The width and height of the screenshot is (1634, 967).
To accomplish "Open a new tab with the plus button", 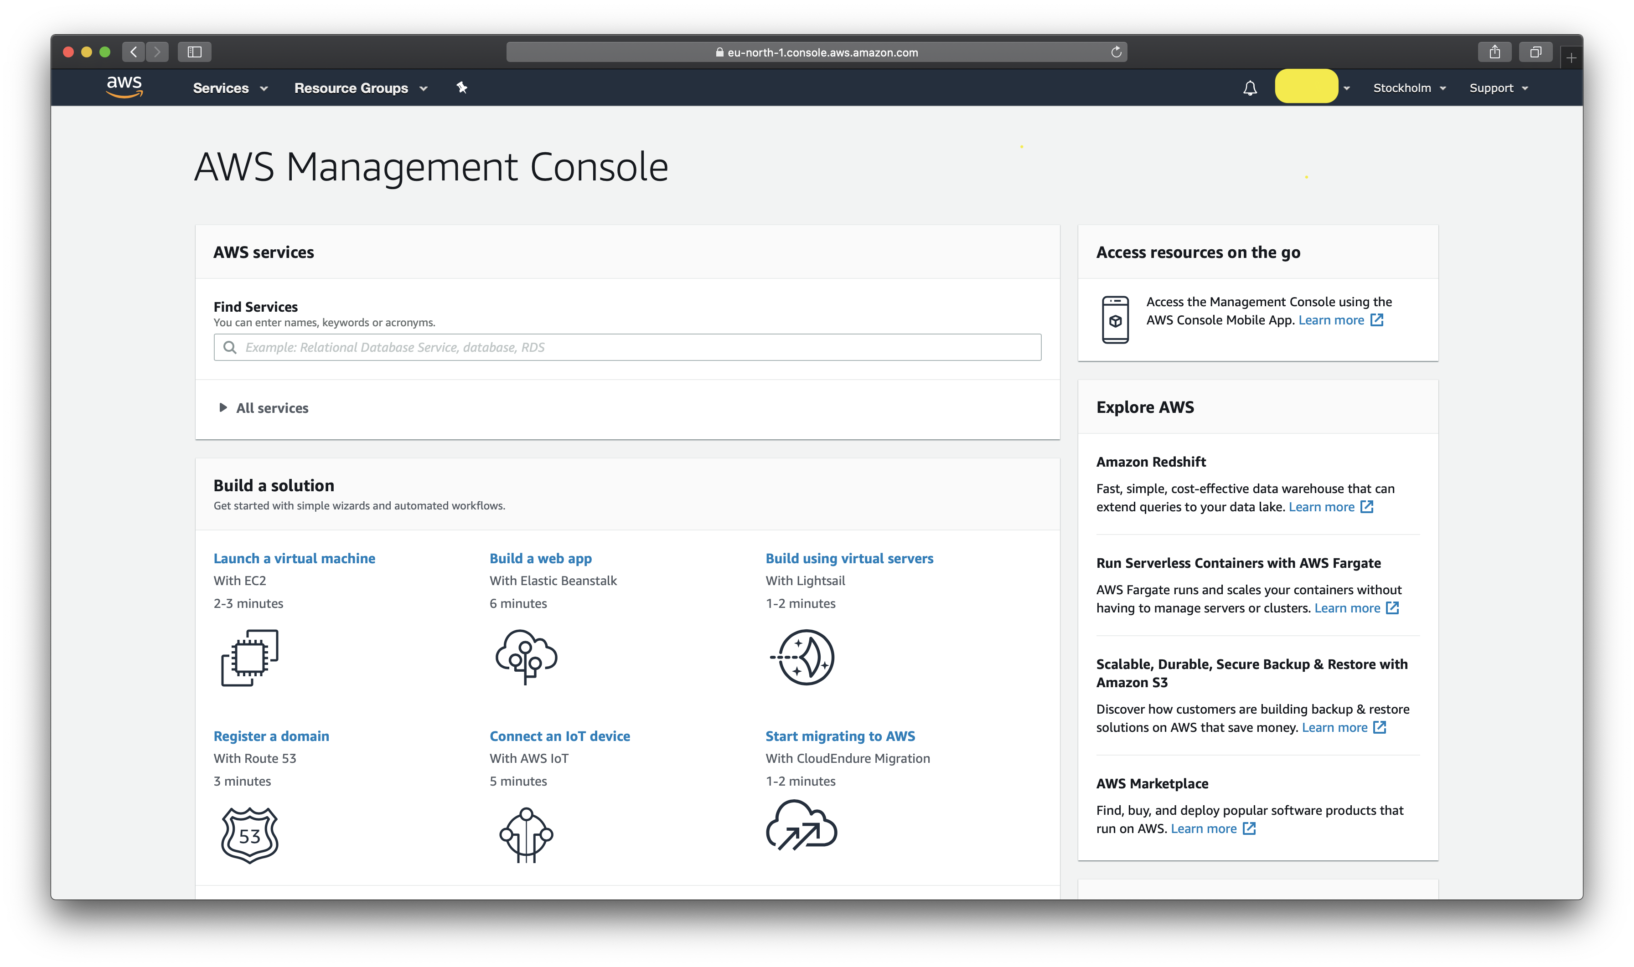I will [1571, 58].
